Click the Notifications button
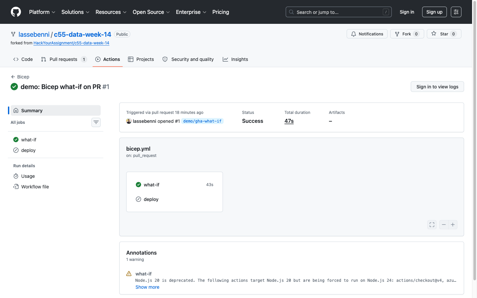 click(x=367, y=34)
